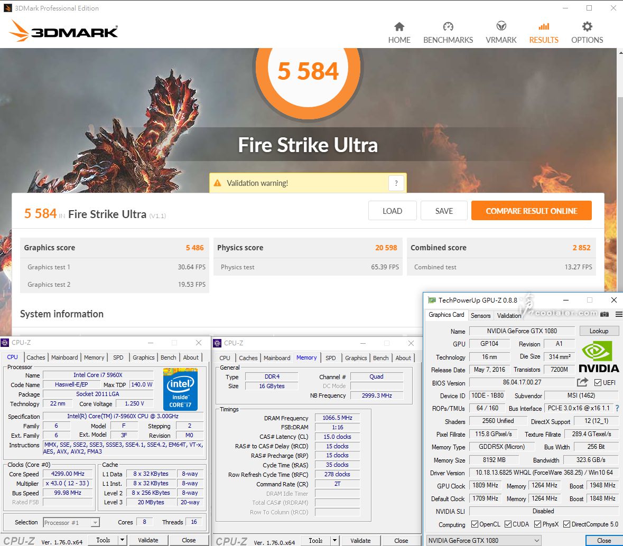
Task: Switch to Caches tab in CPU-Z processor window
Action: click(x=36, y=357)
